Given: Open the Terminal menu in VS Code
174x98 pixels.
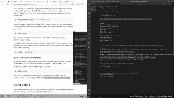Looking at the screenshot, I should 113,1.
